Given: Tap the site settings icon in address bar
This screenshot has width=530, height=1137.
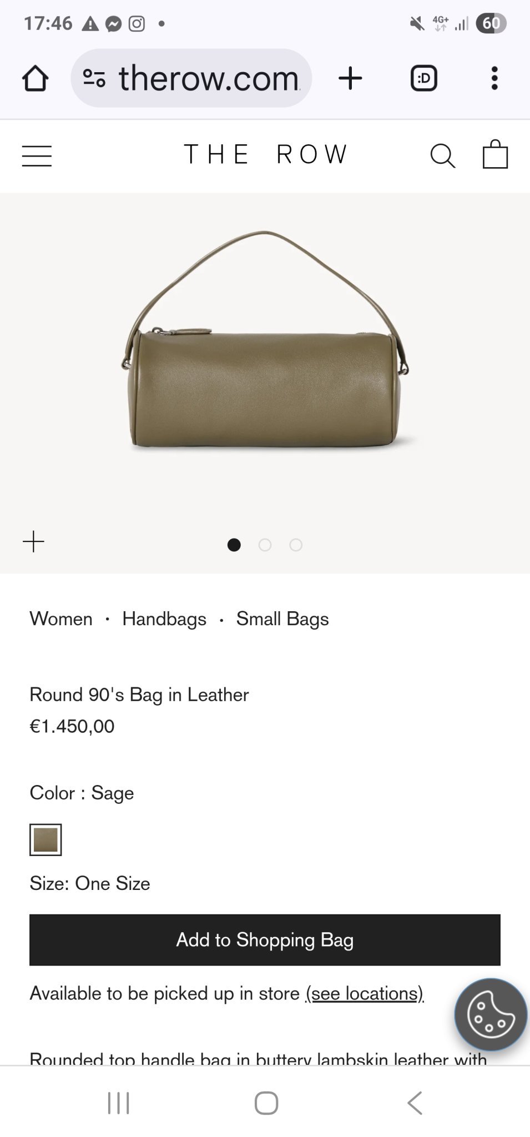Looking at the screenshot, I should click(x=94, y=78).
